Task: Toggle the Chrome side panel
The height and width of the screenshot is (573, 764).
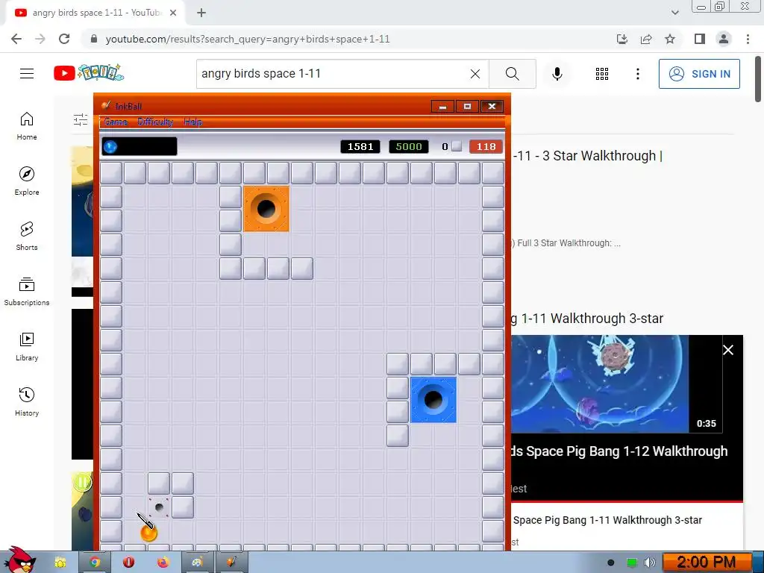Action: 700,39
